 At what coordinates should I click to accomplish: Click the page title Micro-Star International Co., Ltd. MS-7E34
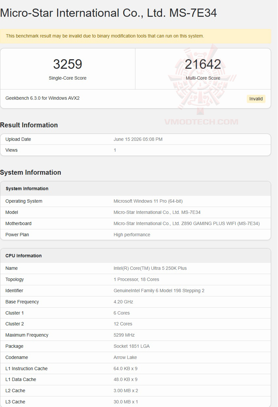108,13
